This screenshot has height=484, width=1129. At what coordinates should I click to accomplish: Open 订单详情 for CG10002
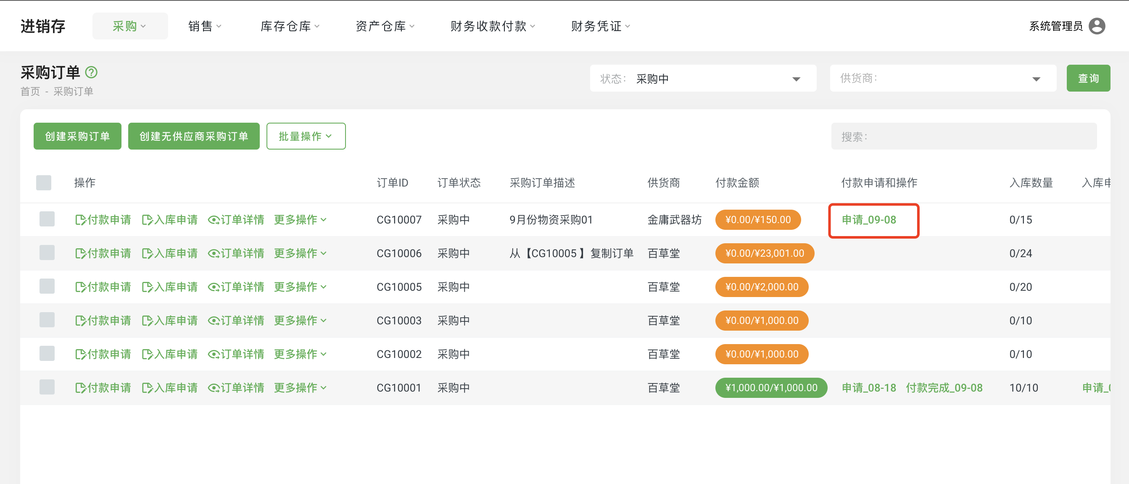pos(237,354)
